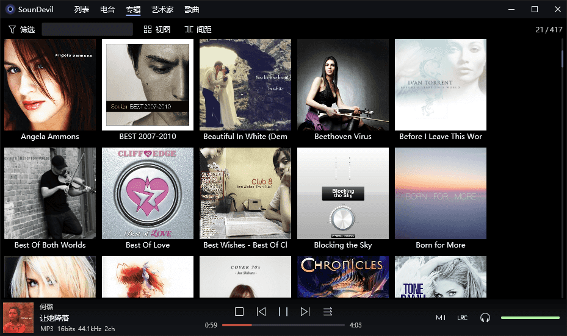Click the elapsed time 0:59
The width and height of the screenshot is (567, 336).
click(x=211, y=325)
